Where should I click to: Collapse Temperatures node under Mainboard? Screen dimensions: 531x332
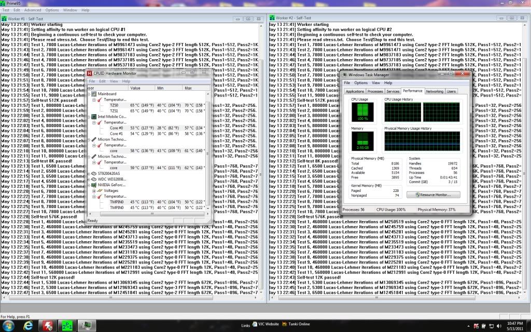(94, 100)
